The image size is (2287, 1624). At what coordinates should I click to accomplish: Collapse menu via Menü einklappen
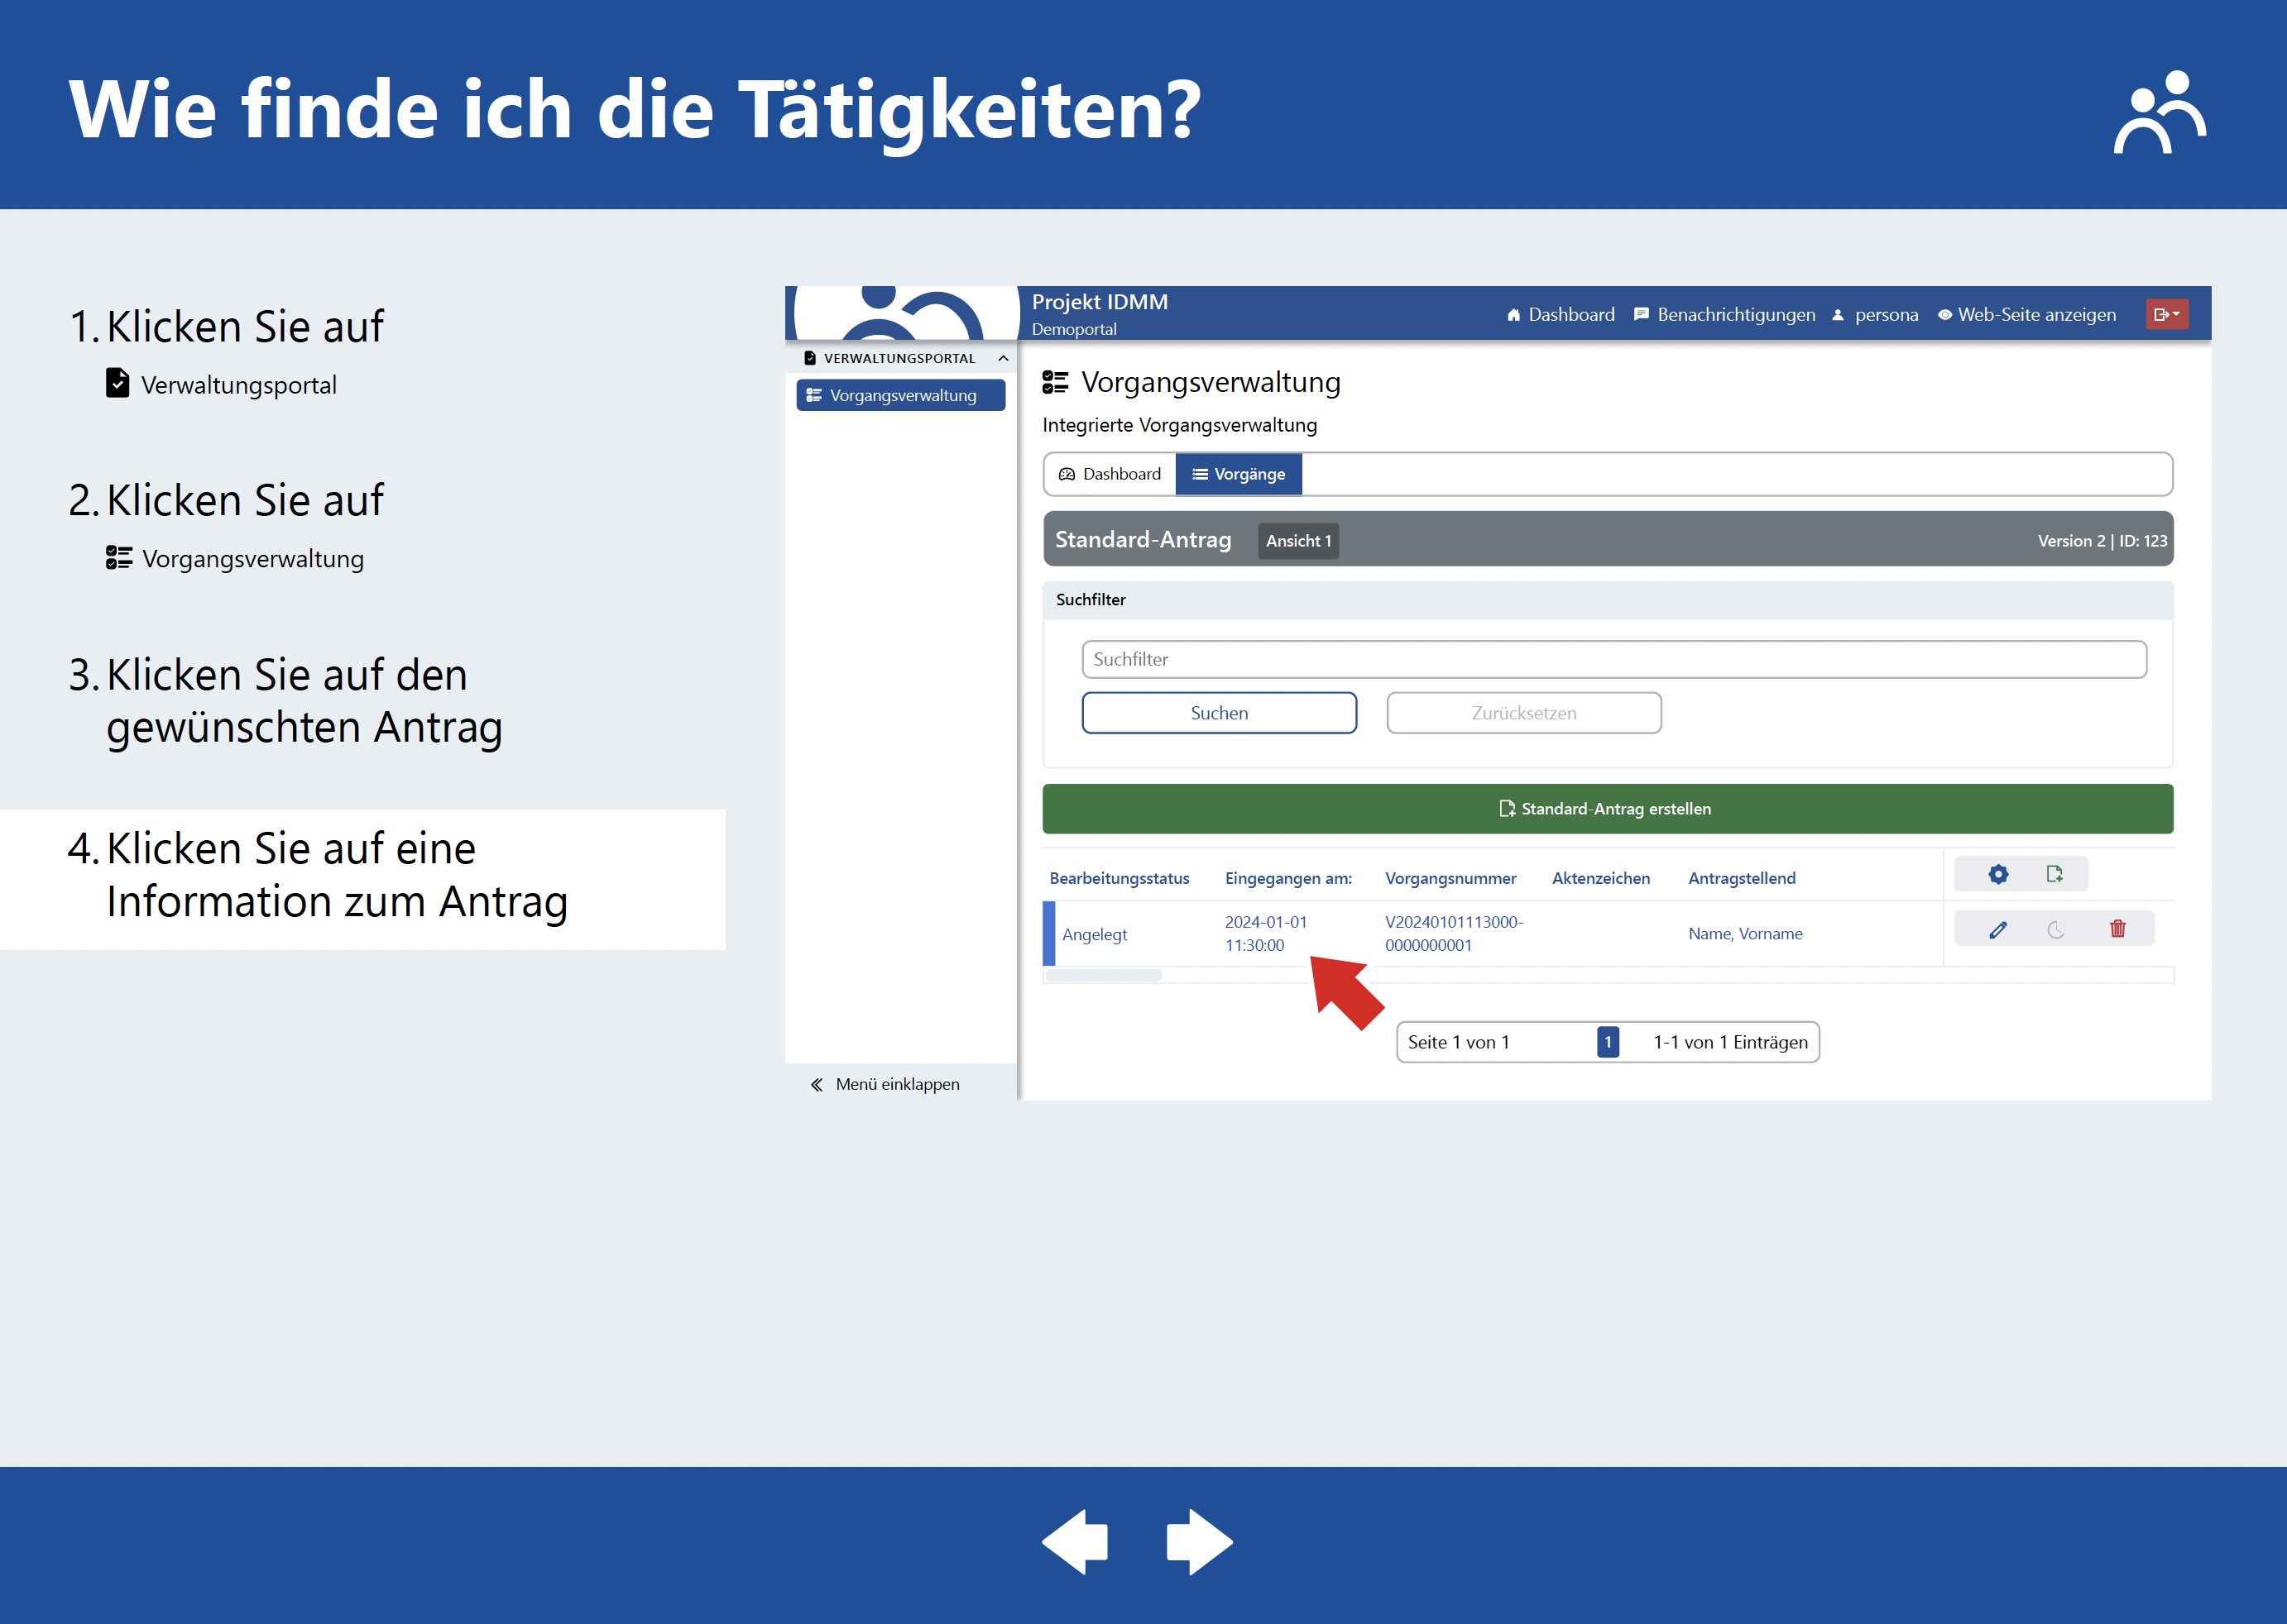(x=885, y=1084)
